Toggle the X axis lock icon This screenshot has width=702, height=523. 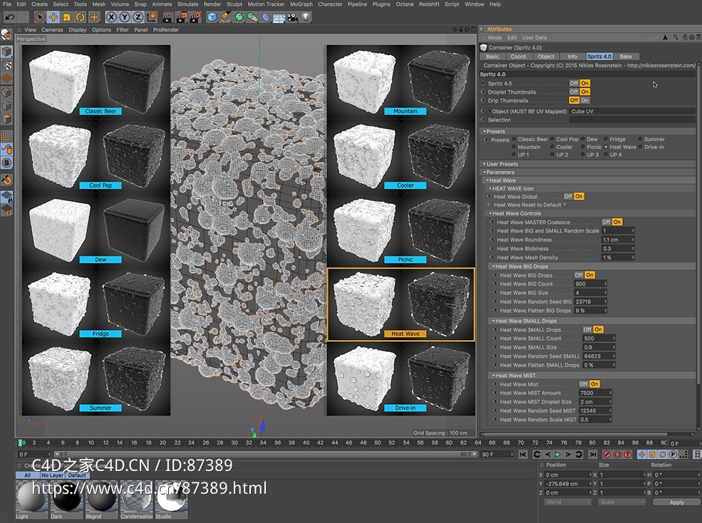pos(111,16)
